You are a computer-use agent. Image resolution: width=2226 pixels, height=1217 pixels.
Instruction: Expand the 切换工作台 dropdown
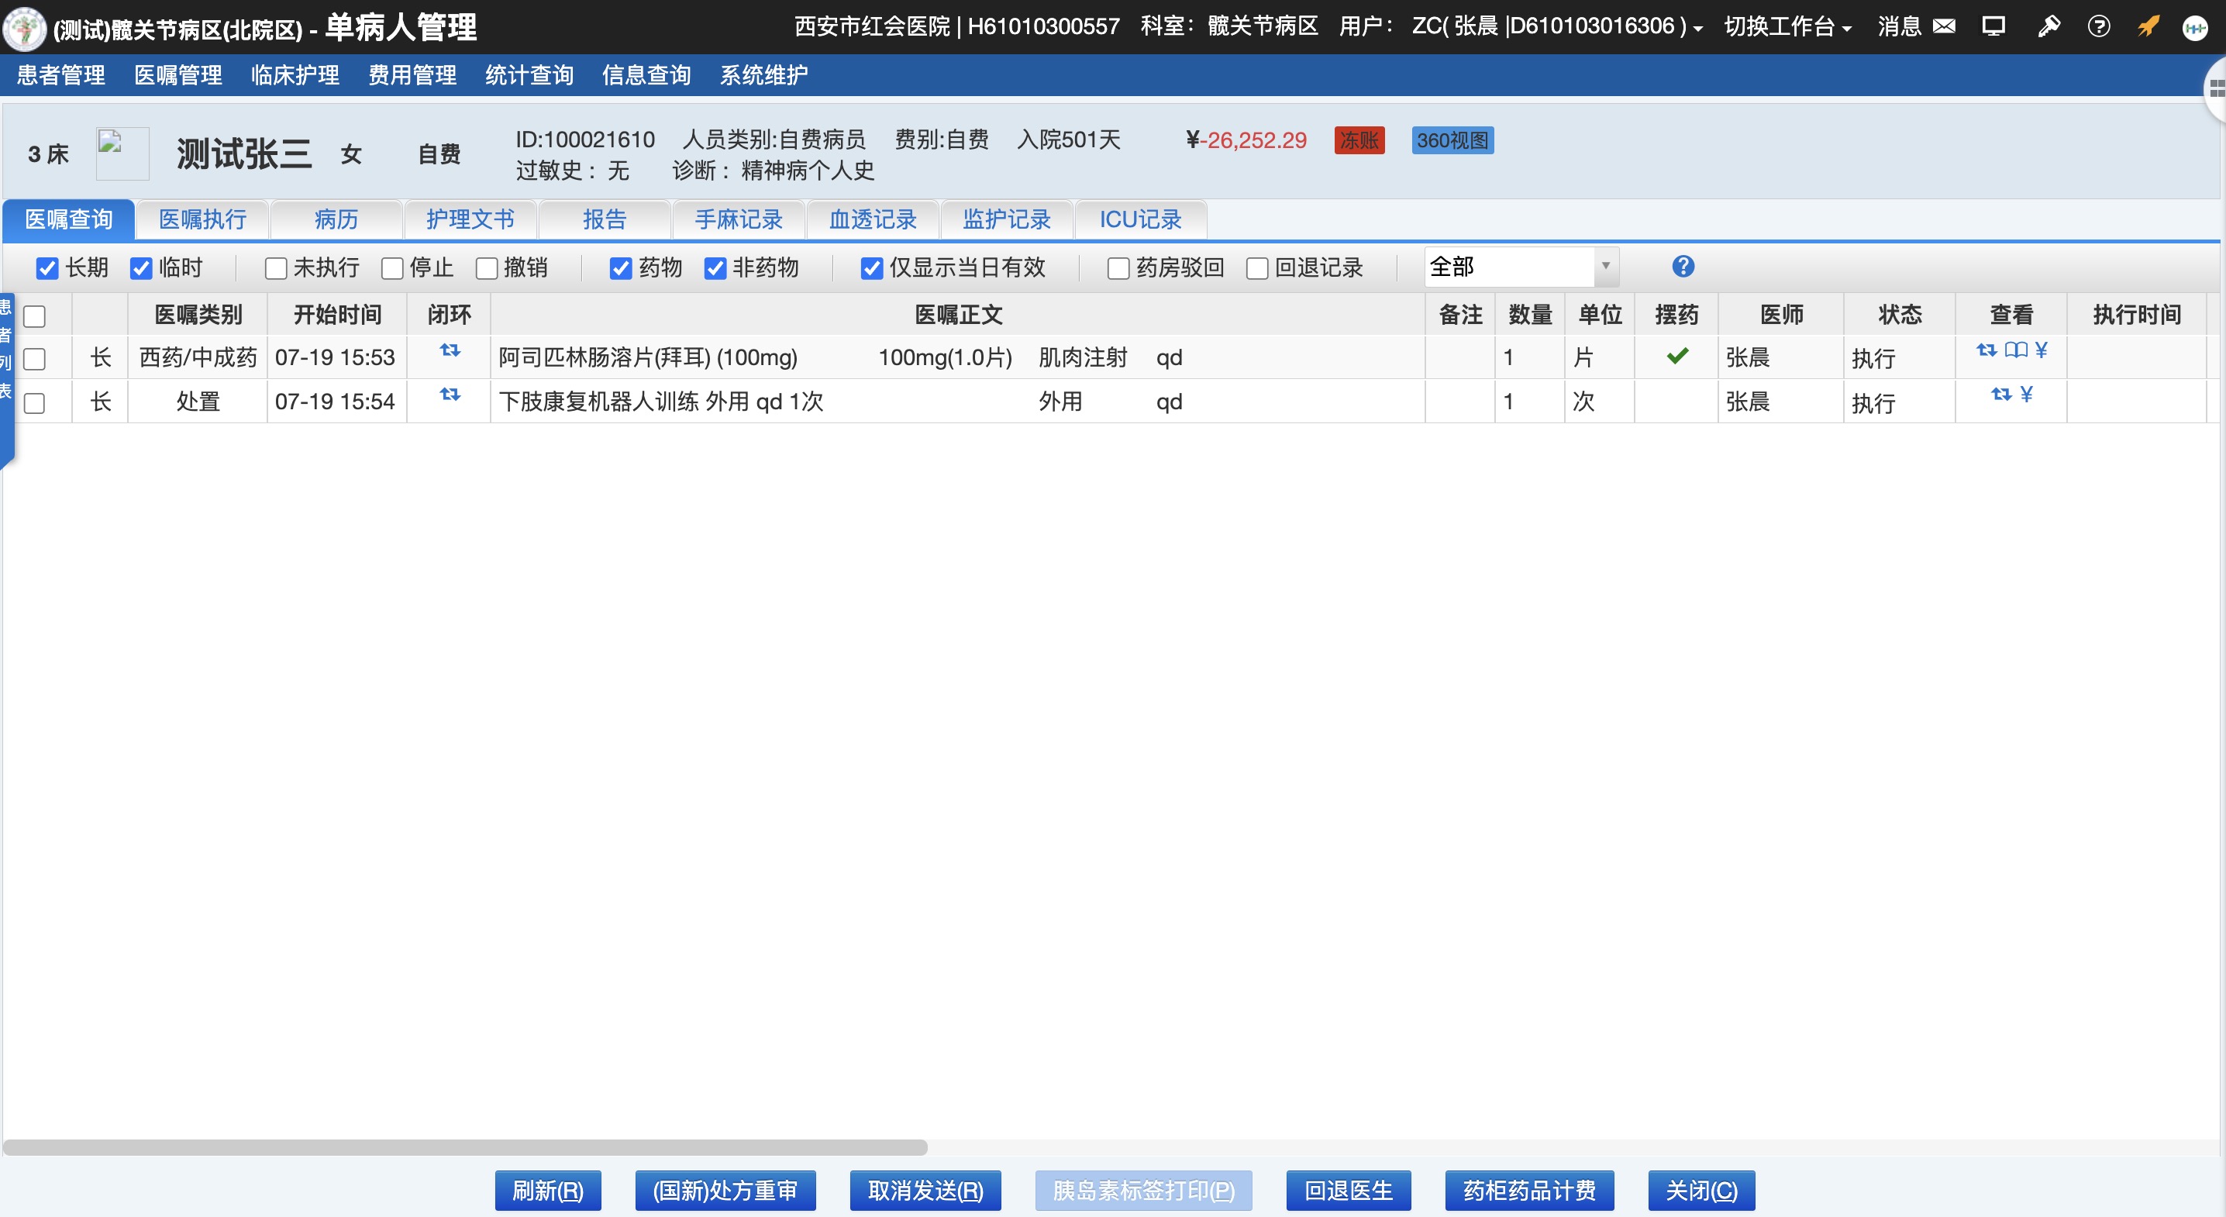pyautogui.click(x=1787, y=27)
